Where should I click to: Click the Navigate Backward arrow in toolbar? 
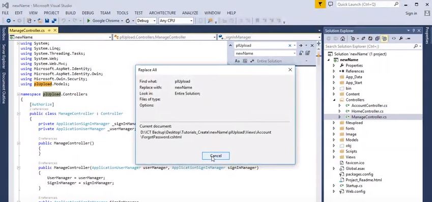[9, 21]
